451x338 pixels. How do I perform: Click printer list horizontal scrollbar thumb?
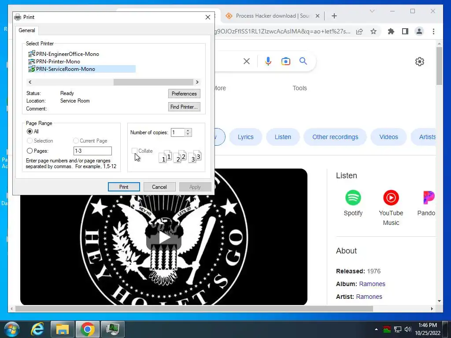153,82
